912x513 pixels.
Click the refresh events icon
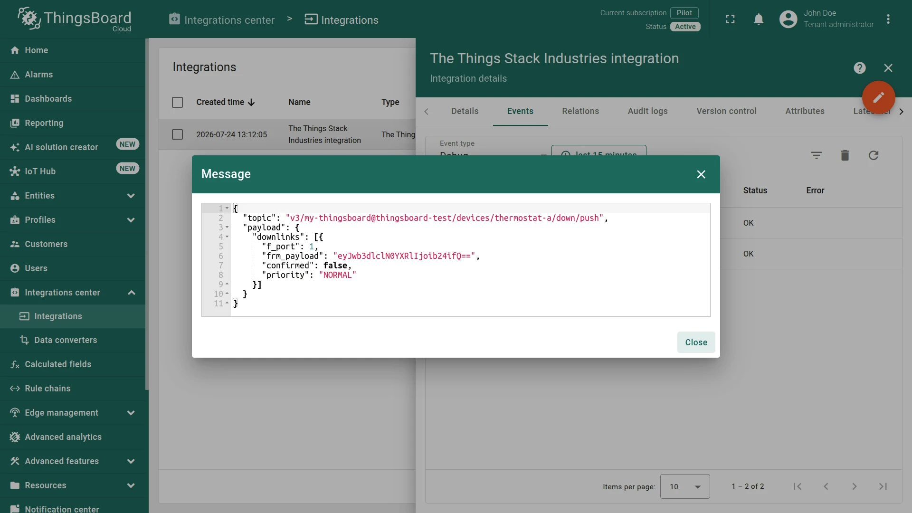click(873, 155)
